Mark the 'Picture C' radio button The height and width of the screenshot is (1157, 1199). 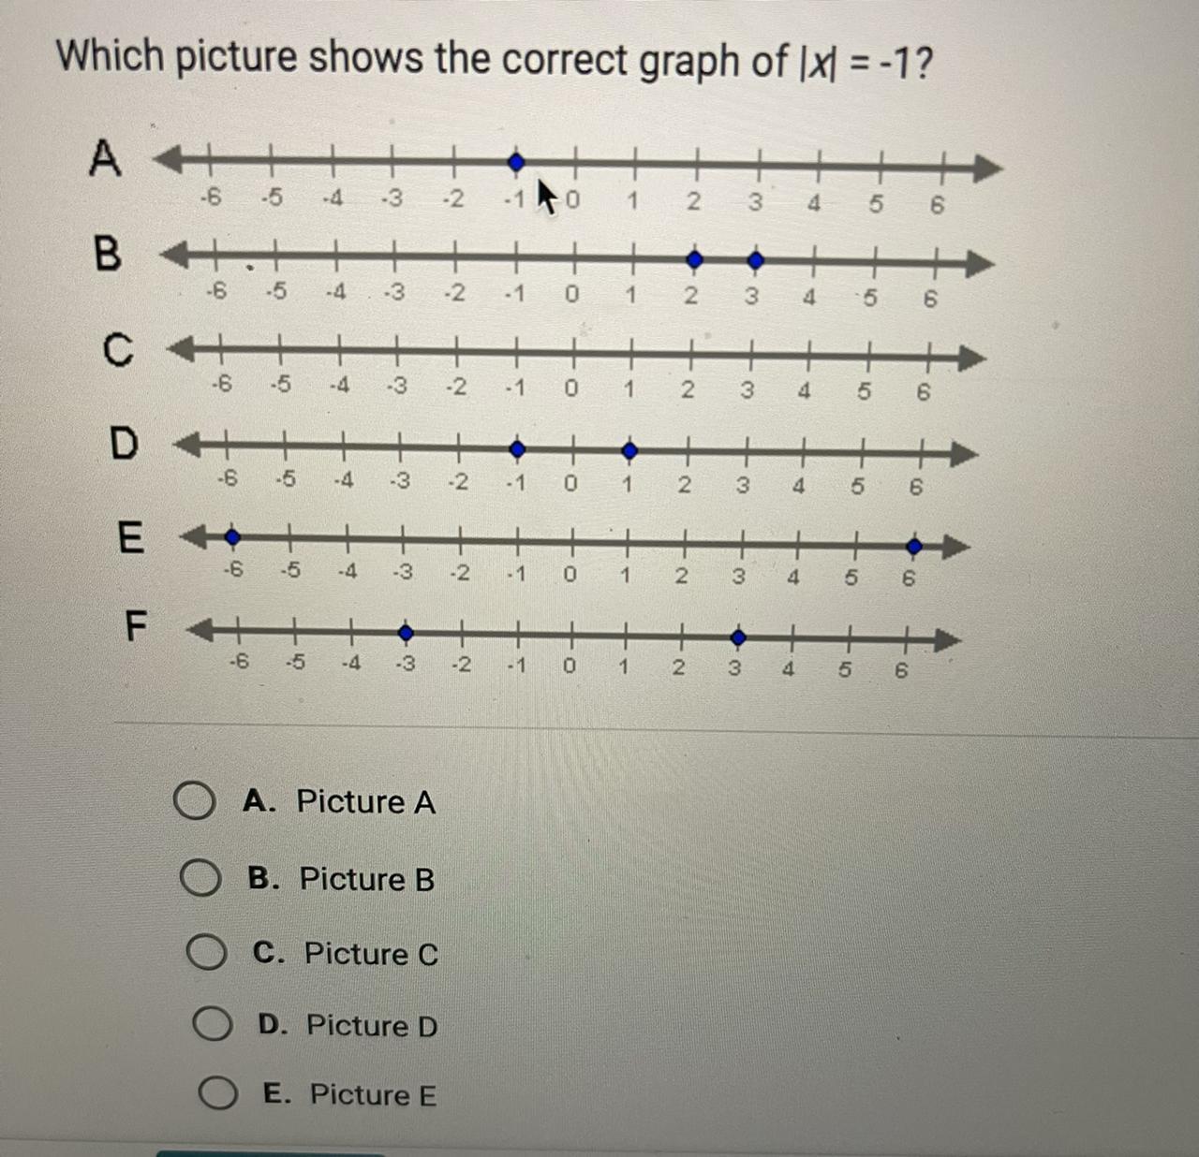coord(206,954)
